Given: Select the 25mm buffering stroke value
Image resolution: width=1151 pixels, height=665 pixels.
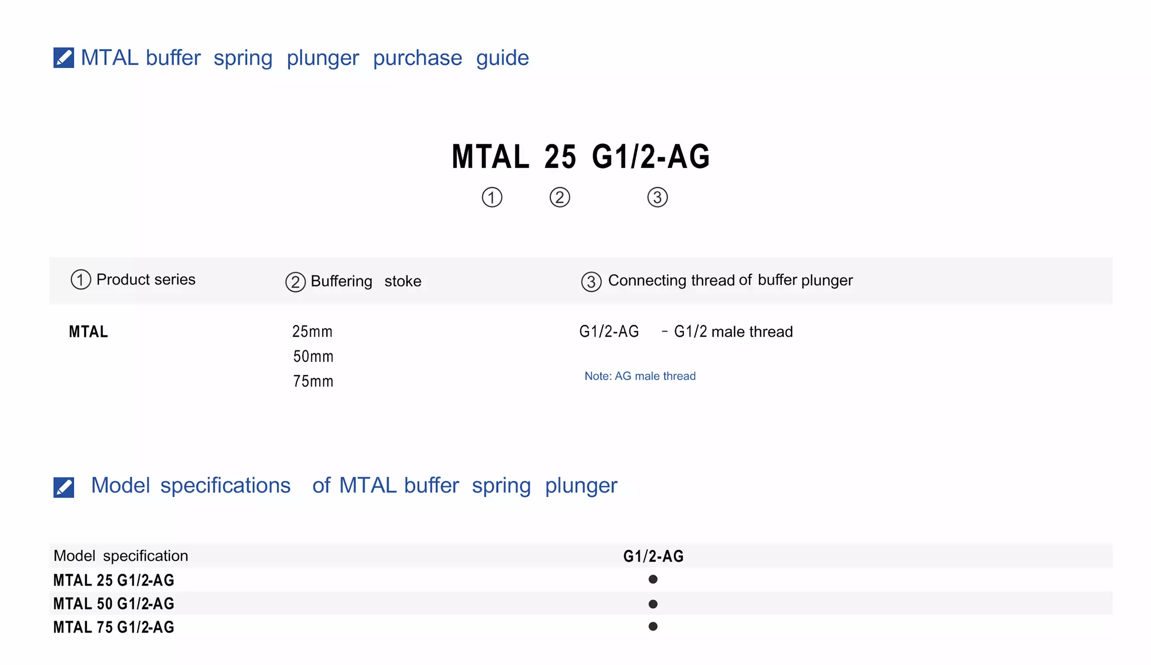Looking at the screenshot, I should [x=312, y=331].
